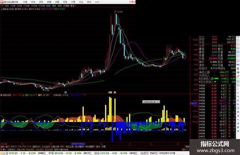Click the 日 sidebar period shortcut

point(238,108)
